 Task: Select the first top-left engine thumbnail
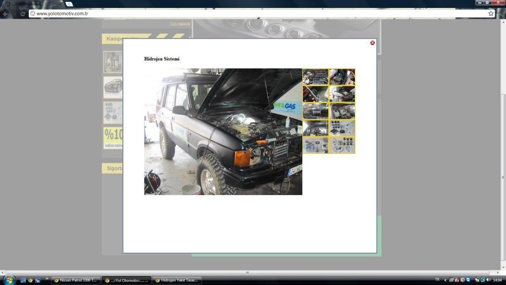[315, 77]
